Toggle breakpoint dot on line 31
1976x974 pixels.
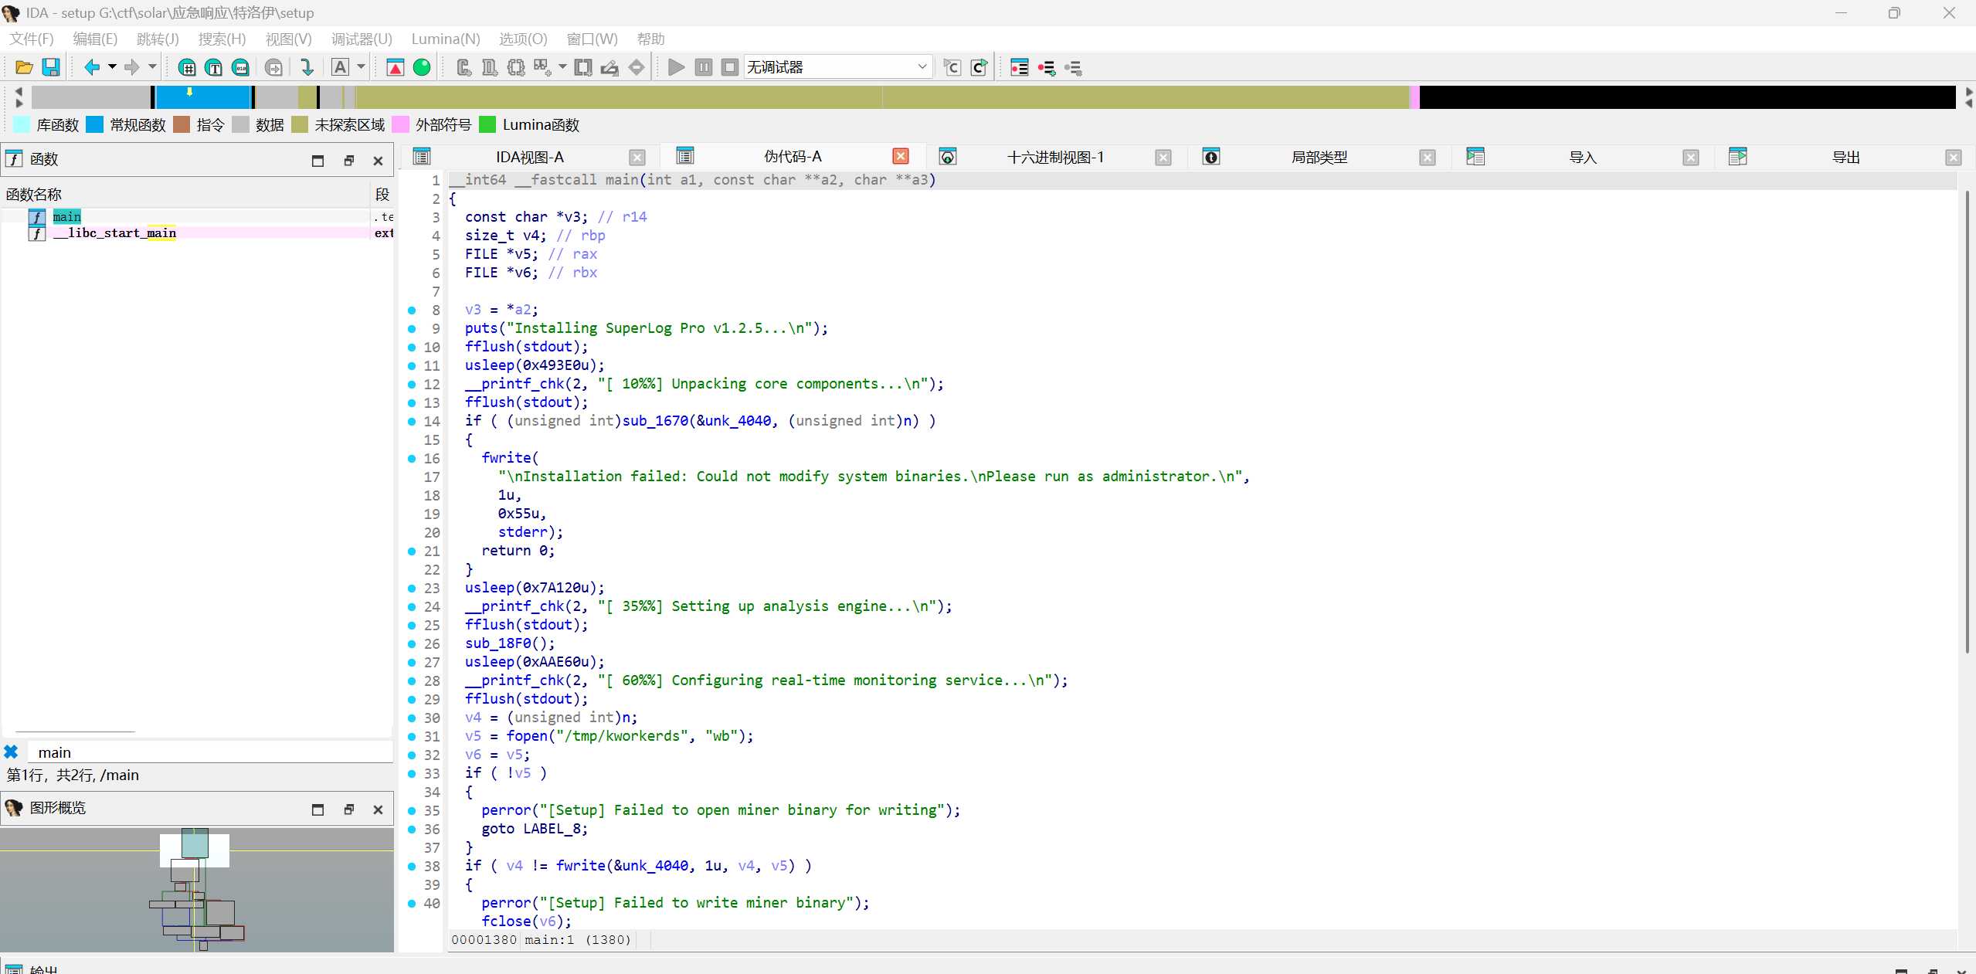(x=412, y=737)
